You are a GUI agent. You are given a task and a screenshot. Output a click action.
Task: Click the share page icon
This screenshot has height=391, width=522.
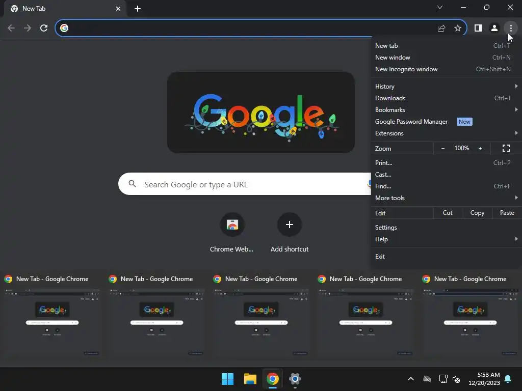[441, 29]
